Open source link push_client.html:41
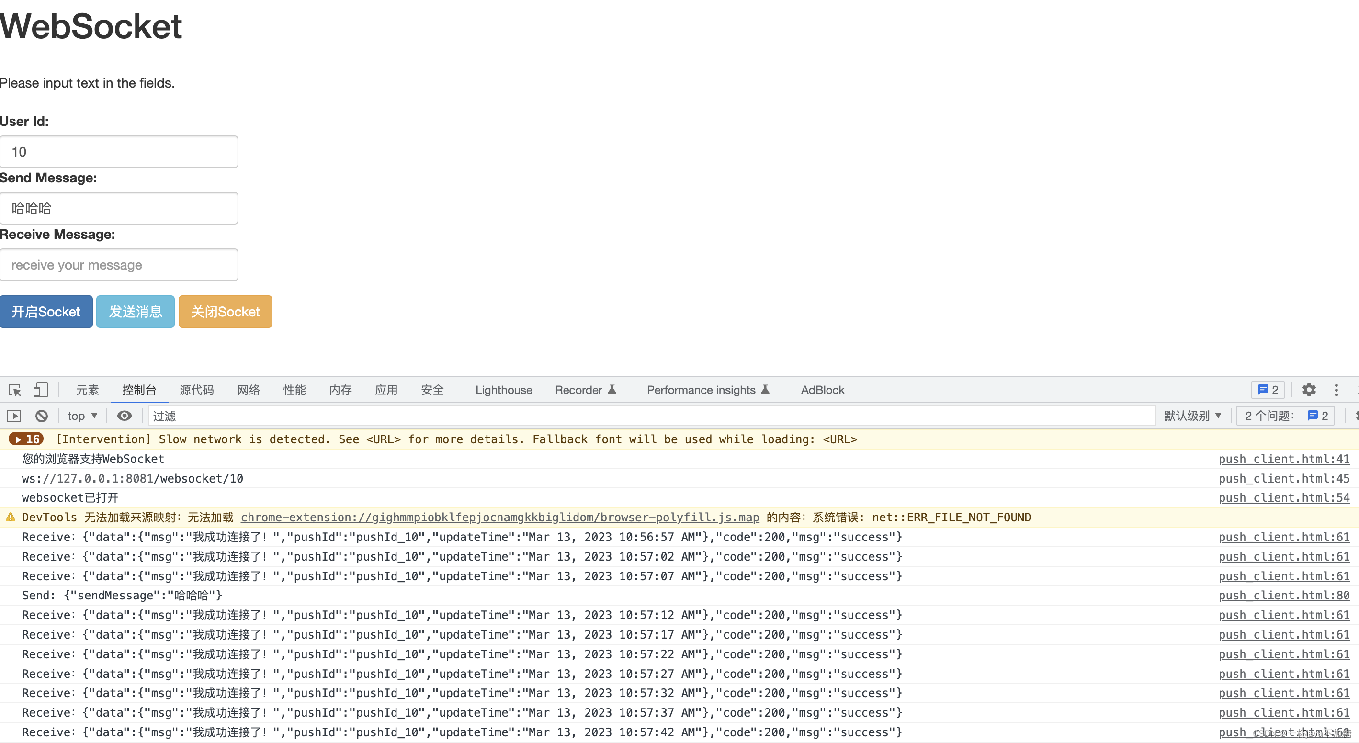 pyautogui.click(x=1284, y=459)
